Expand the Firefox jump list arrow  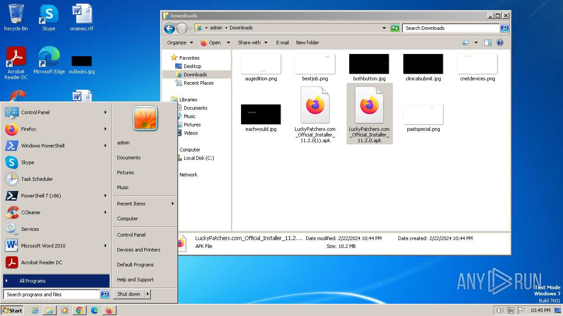click(x=106, y=129)
